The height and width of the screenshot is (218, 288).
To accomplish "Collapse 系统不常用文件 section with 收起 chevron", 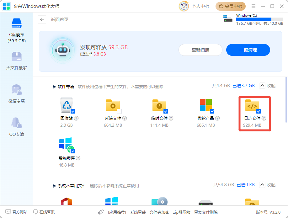I will coord(262,184).
